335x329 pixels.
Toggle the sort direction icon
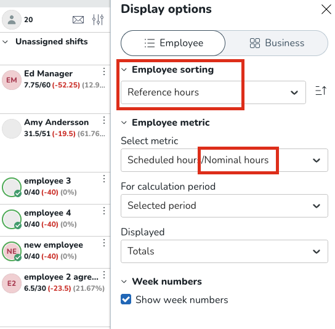[x=321, y=91]
